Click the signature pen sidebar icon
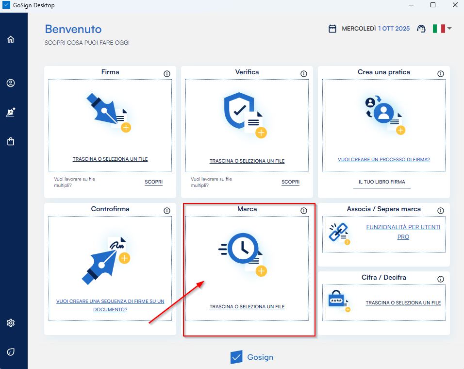The width and height of the screenshot is (464, 369). [x=11, y=112]
